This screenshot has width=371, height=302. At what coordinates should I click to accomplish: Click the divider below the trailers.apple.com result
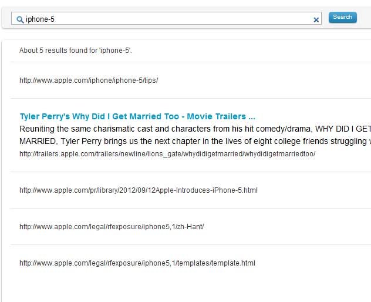(190, 172)
